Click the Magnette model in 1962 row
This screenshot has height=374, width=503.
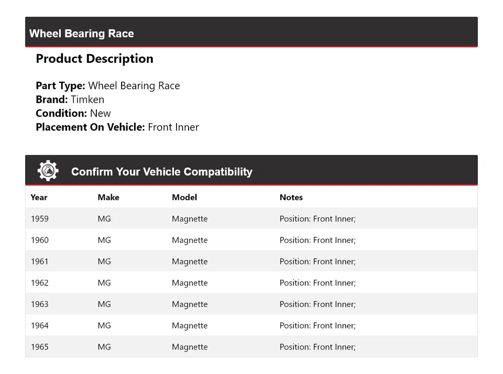[190, 282]
